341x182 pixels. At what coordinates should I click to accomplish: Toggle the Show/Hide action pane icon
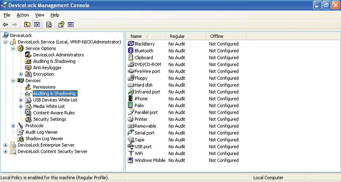(x=71, y=25)
